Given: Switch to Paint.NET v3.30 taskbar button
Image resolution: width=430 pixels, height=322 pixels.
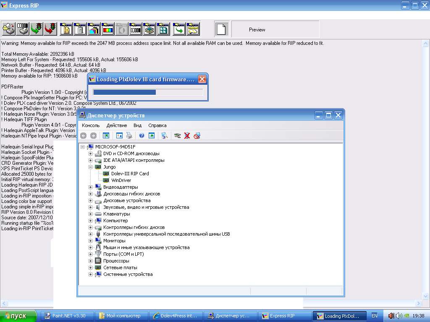Looking at the screenshot, I should tap(68, 316).
